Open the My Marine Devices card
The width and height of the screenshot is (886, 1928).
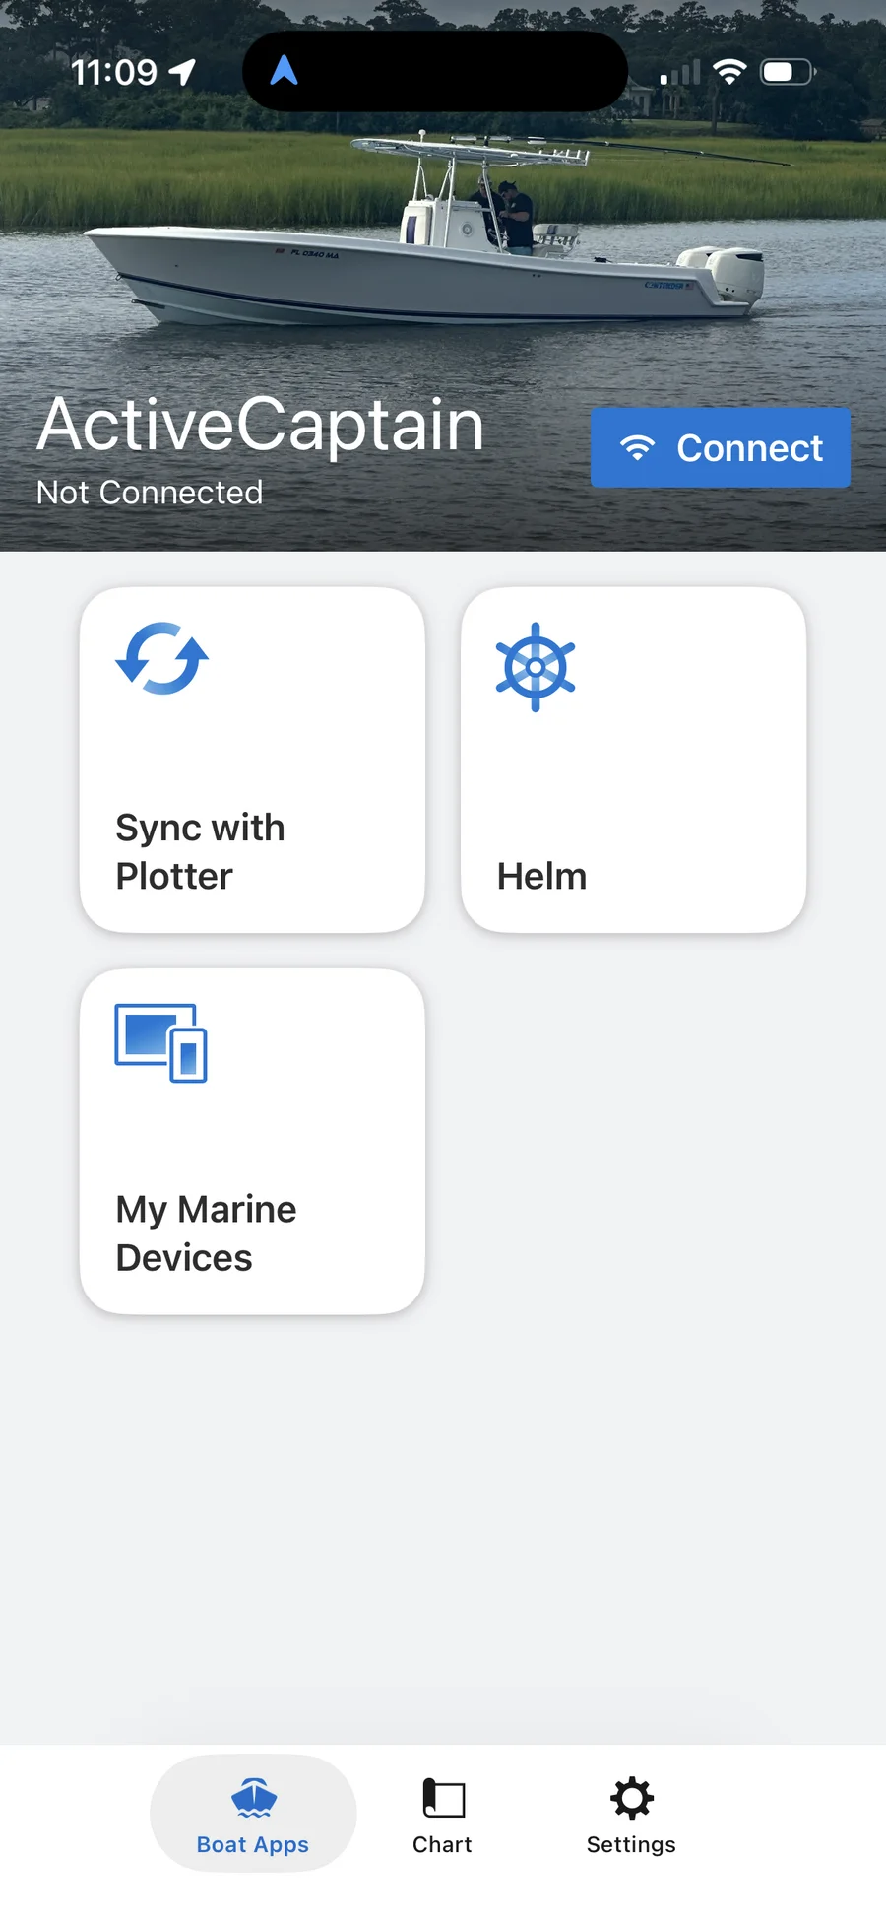pos(252,1141)
